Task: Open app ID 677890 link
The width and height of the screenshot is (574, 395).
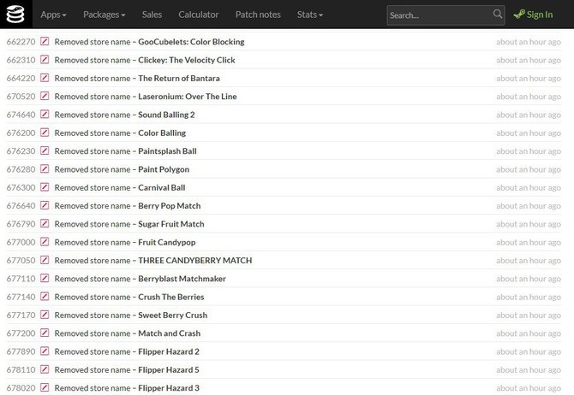Action: click(x=21, y=351)
